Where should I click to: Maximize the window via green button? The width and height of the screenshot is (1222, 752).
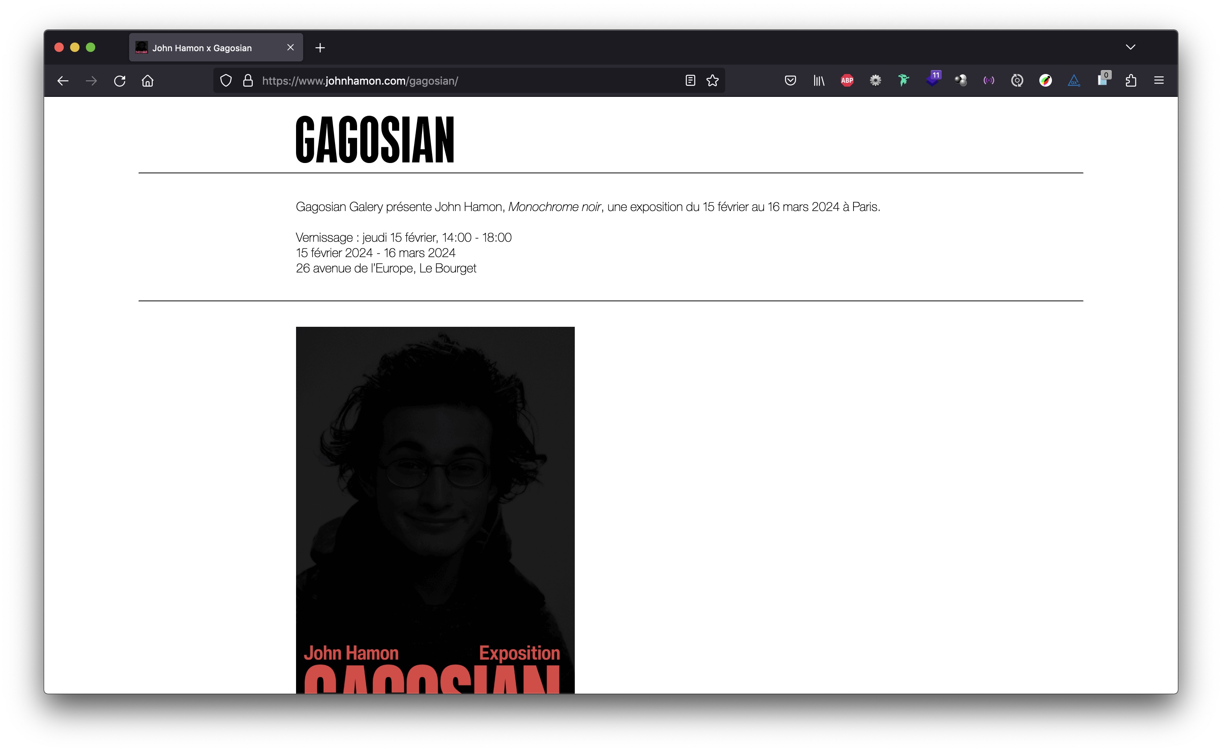coord(91,47)
